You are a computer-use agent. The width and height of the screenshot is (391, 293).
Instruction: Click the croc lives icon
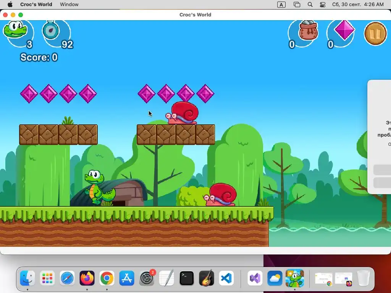15,29
